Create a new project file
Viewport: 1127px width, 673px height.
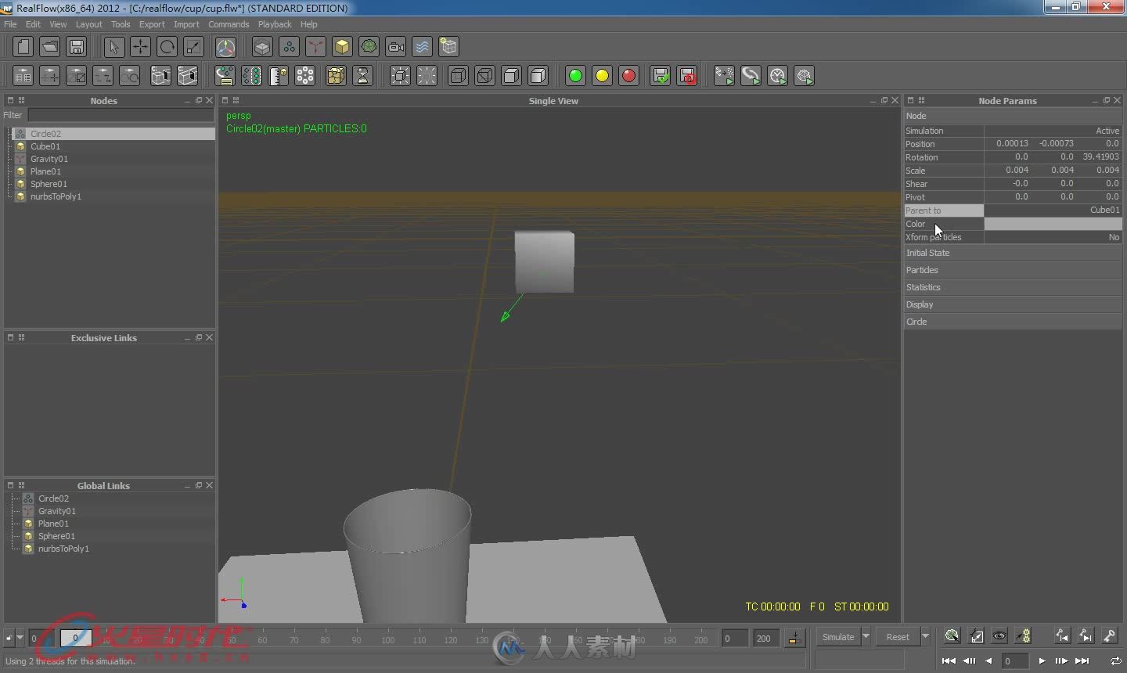pyautogui.click(x=23, y=47)
